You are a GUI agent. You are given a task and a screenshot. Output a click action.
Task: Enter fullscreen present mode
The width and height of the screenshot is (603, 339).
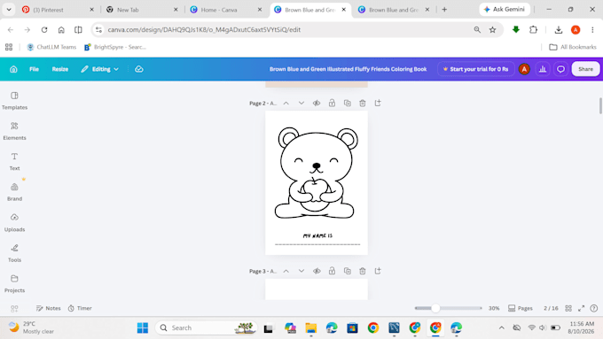(581, 308)
